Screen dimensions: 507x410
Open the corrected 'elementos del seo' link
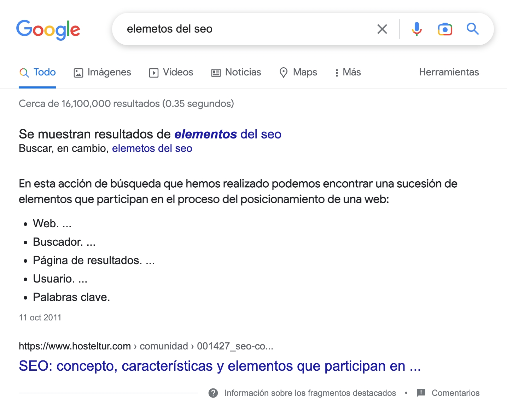tap(228, 134)
